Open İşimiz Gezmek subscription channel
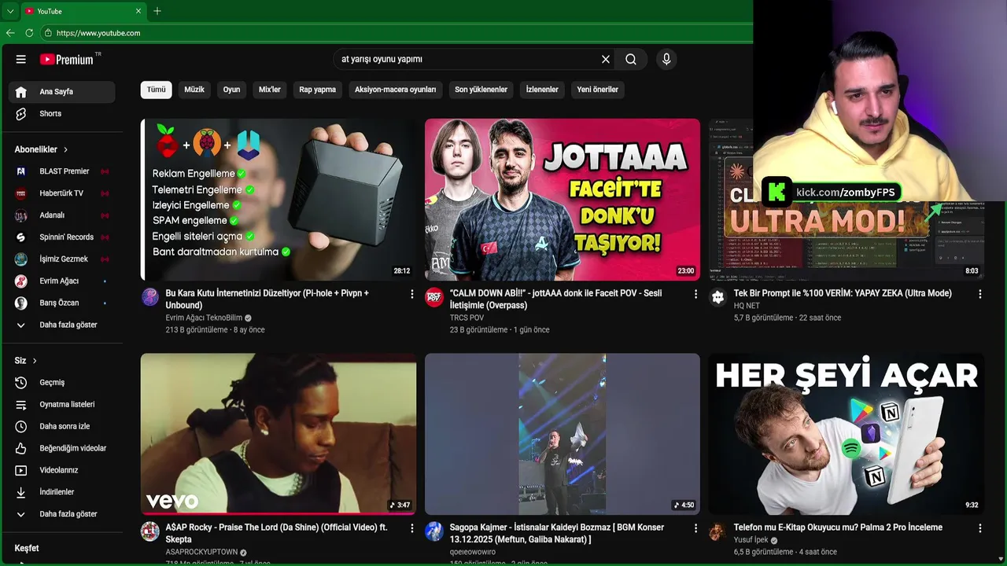 coord(61,259)
